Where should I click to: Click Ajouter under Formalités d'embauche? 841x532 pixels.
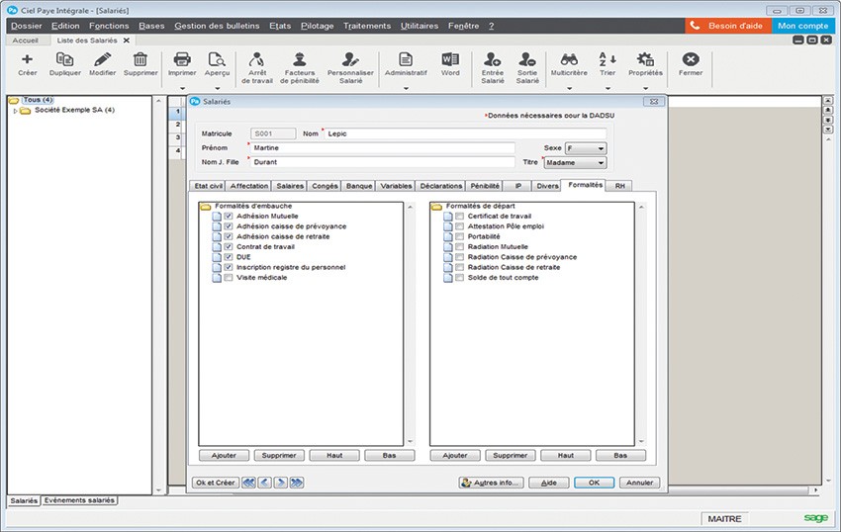[x=224, y=455]
